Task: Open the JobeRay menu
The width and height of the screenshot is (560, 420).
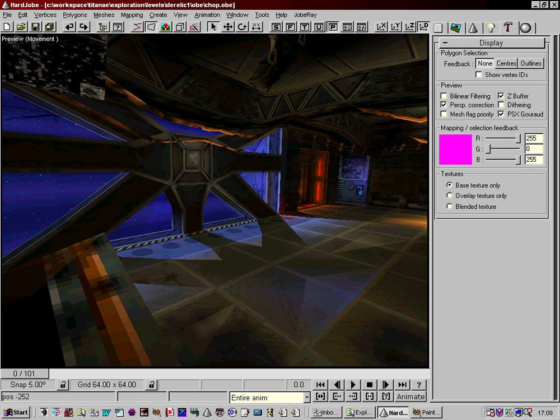Action: coord(305,15)
